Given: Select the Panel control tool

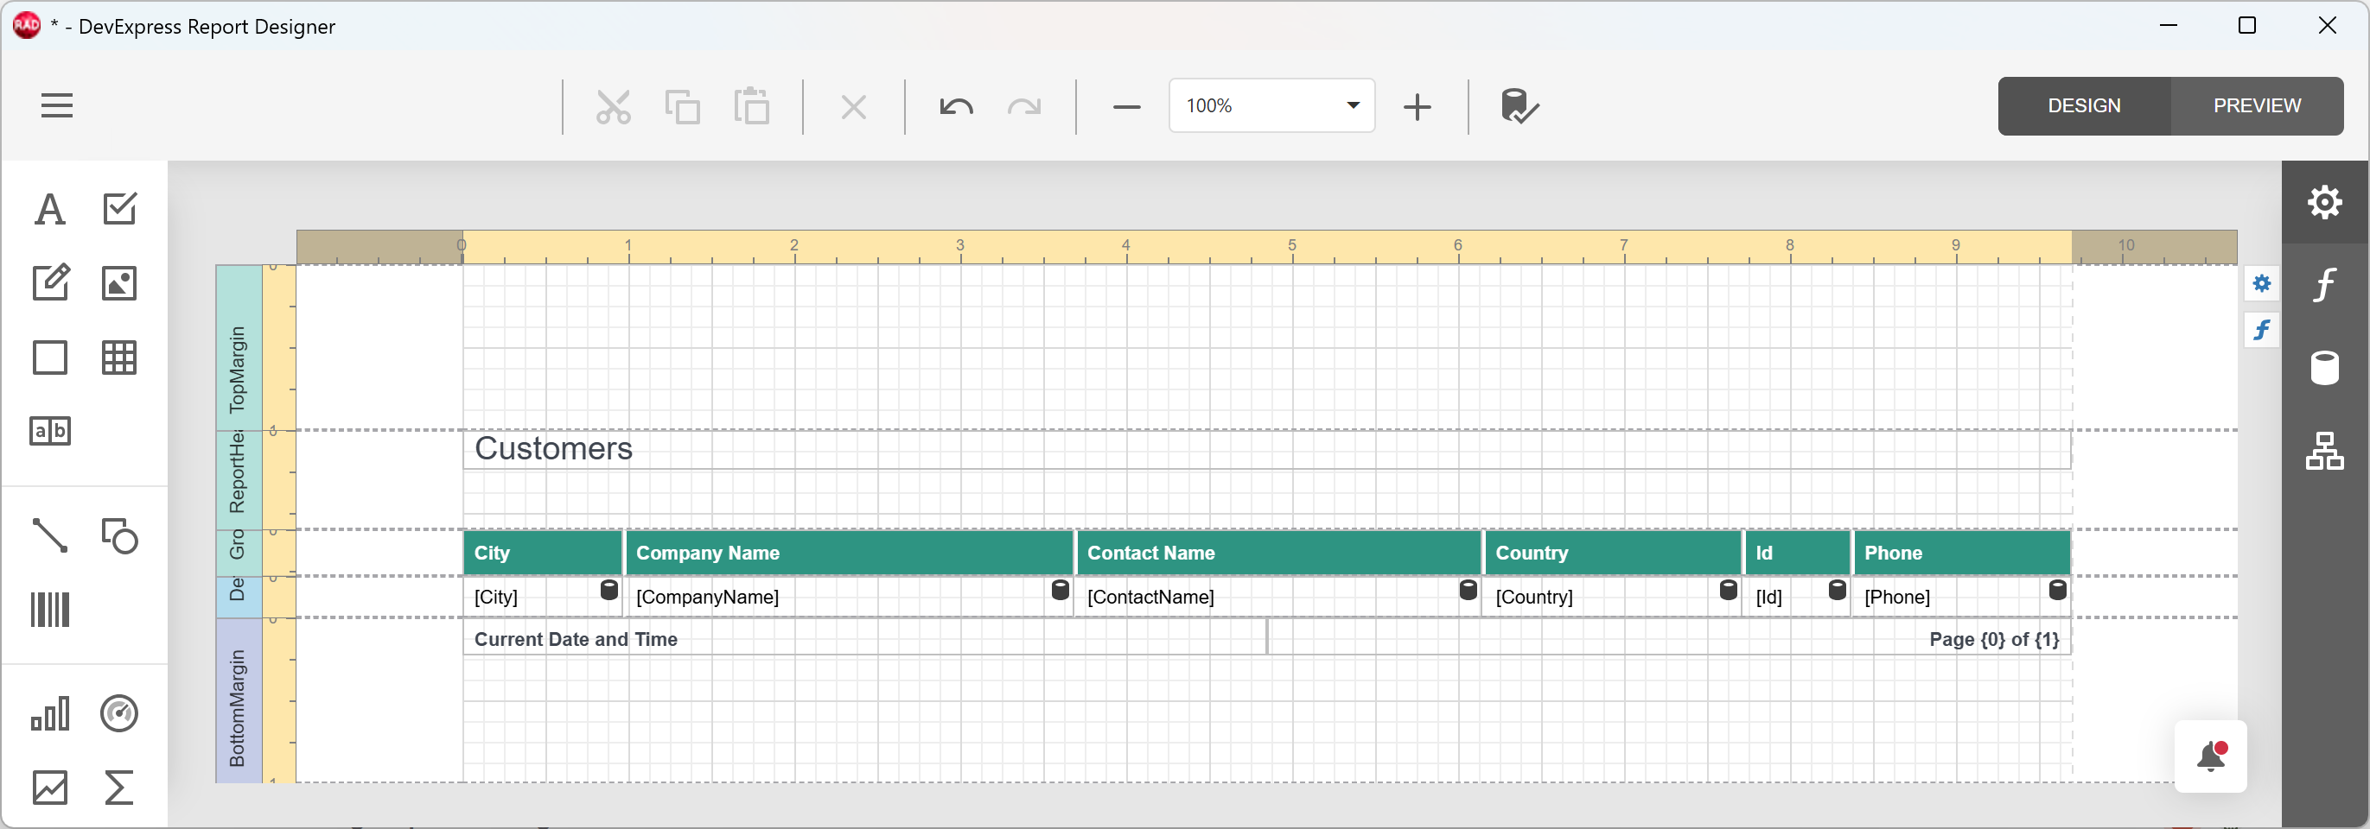Looking at the screenshot, I should (x=49, y=358).
